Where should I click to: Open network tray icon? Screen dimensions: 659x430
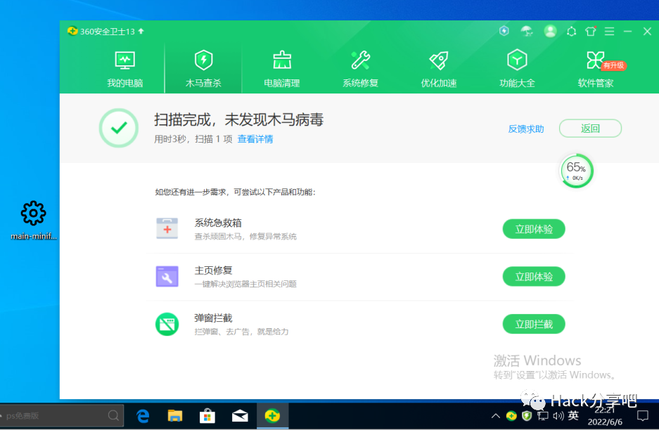pos(542,416)
